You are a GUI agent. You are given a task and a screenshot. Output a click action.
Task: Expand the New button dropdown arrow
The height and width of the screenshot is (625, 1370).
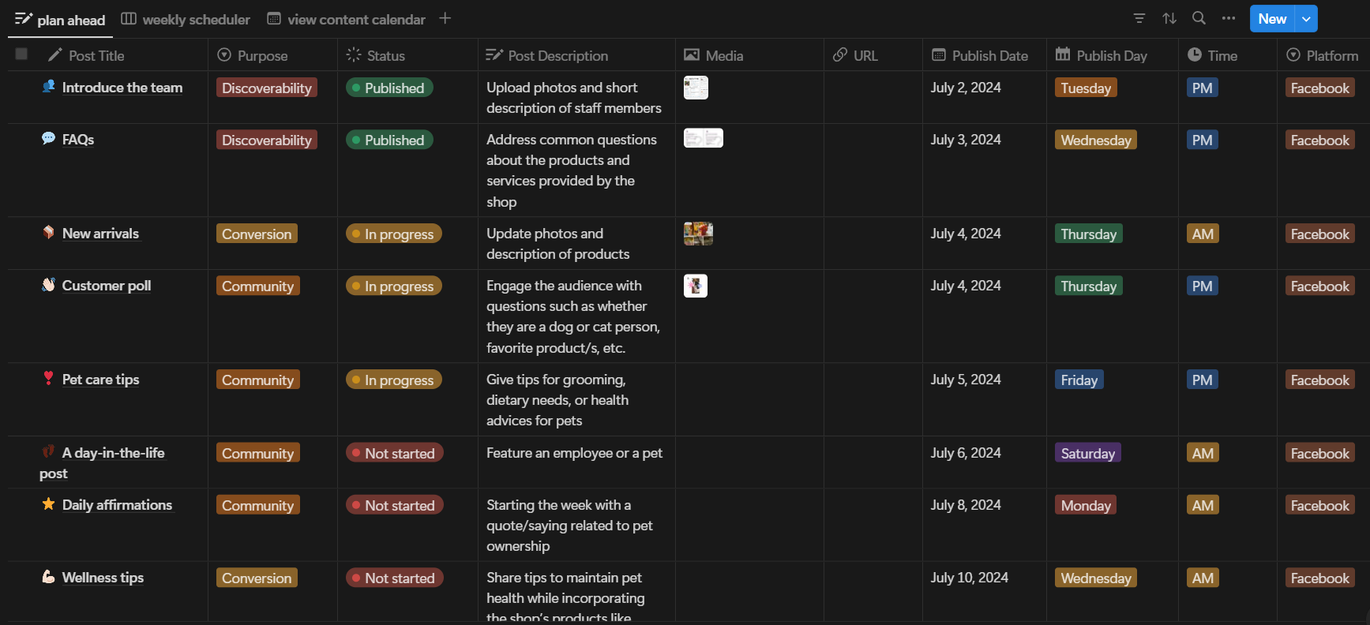(x=1307, y=19)
